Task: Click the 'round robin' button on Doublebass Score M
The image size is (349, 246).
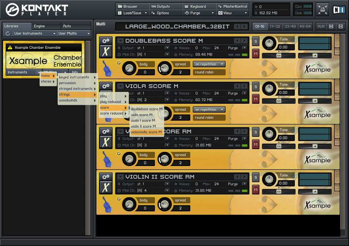Action: [209, 72]
